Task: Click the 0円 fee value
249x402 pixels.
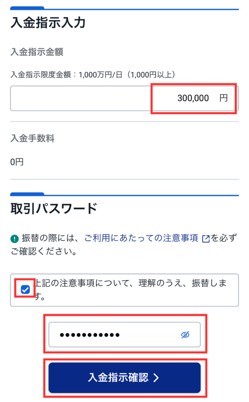Action: coord(17,162)
